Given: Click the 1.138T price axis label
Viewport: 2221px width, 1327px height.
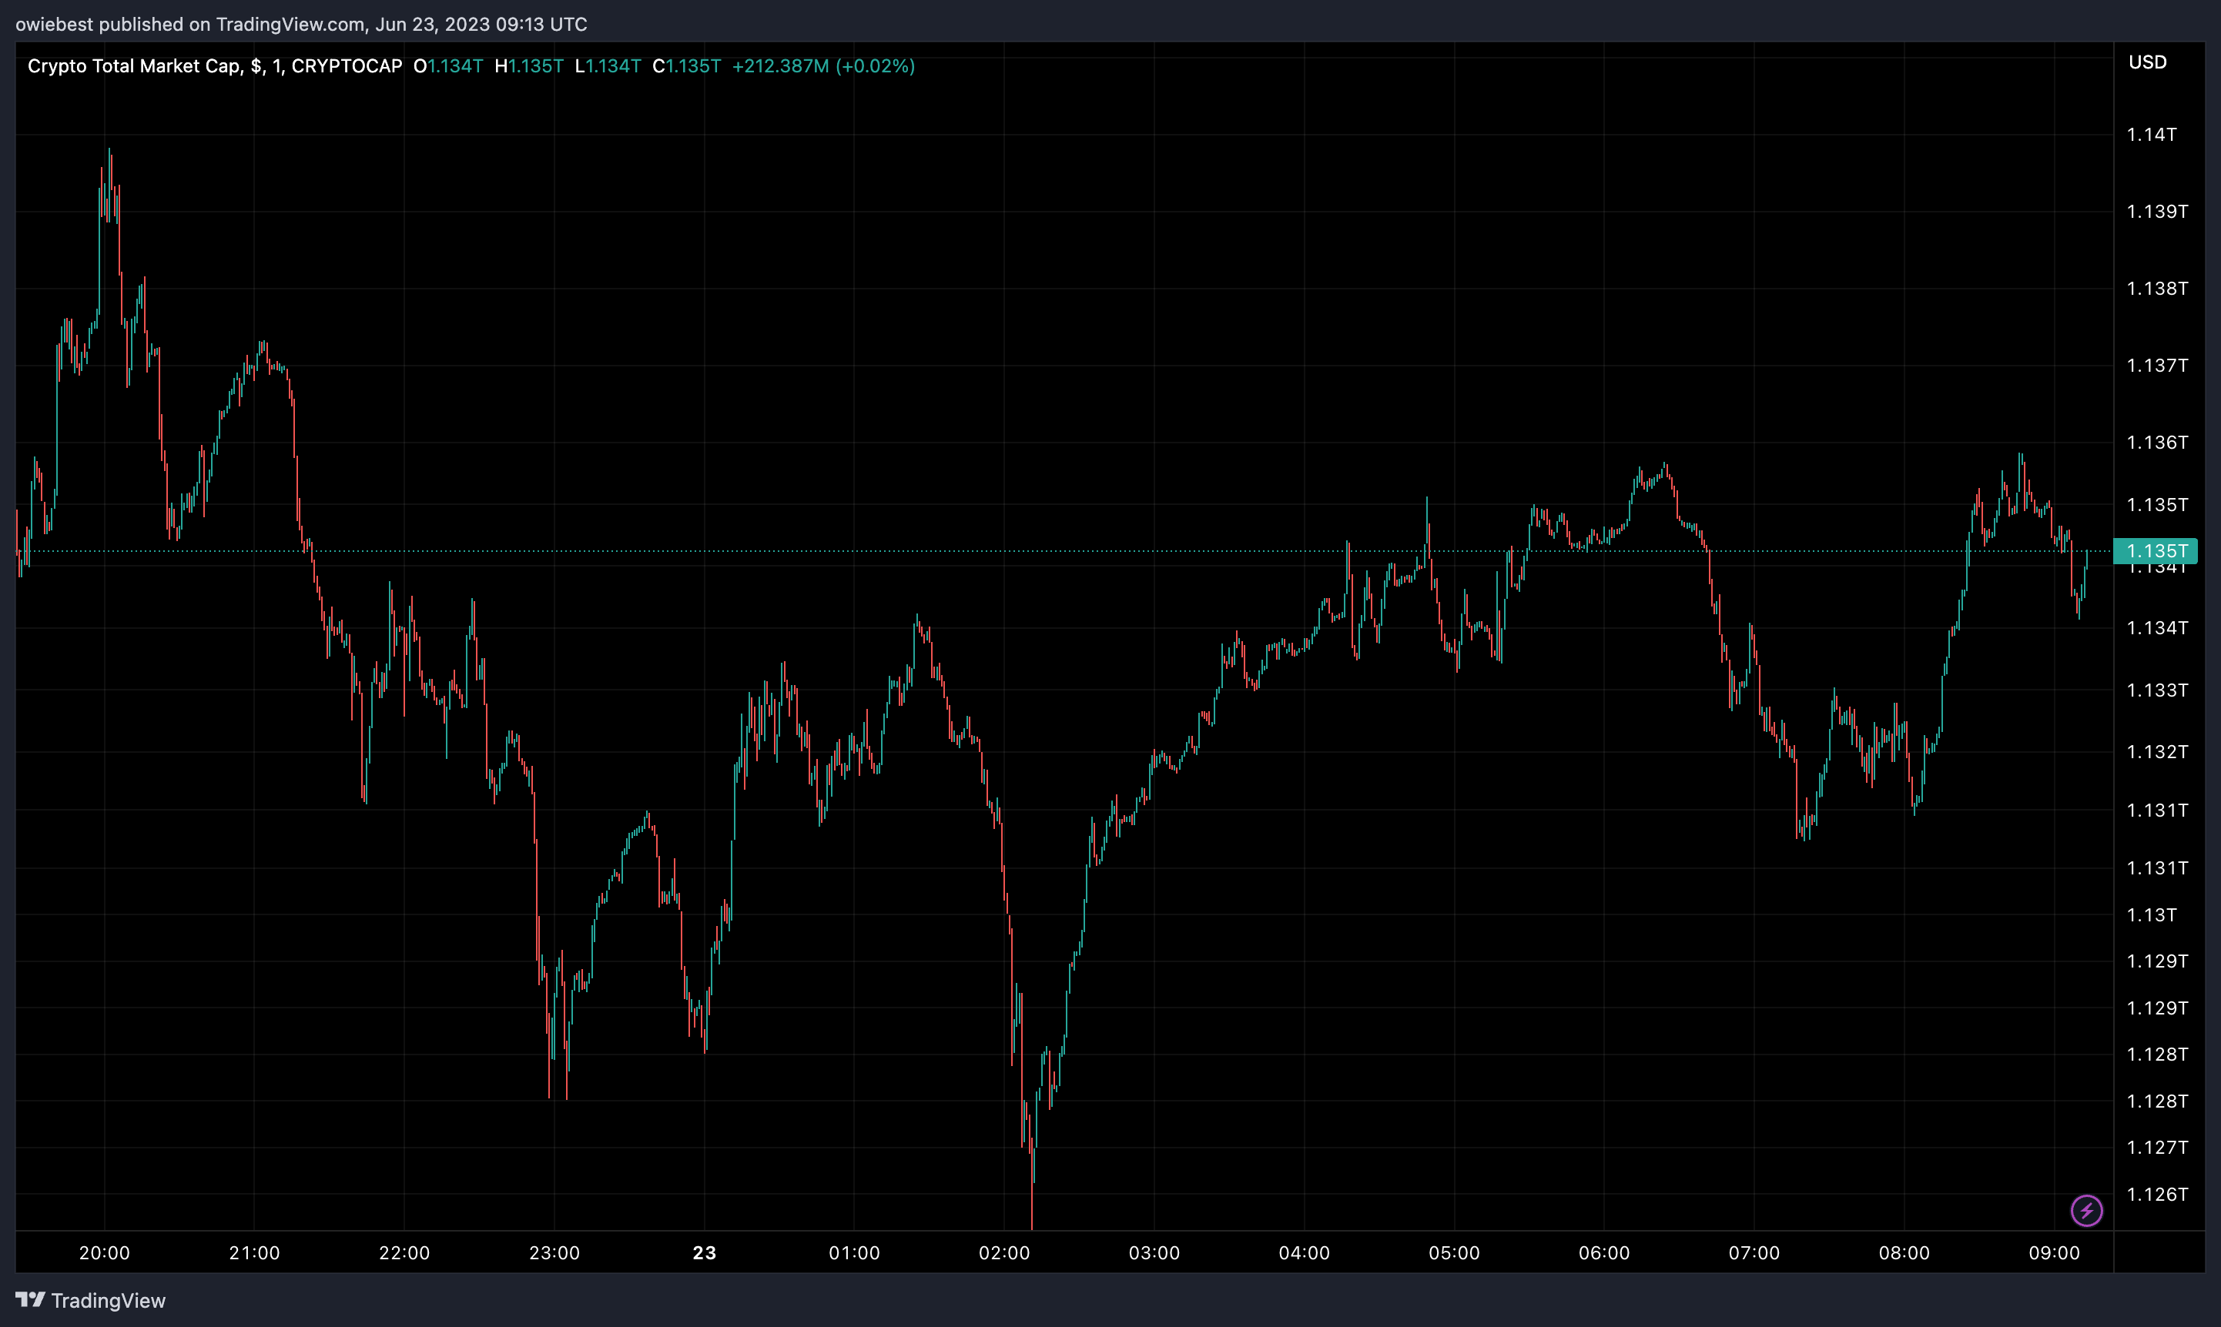Looking at the screenshot, I should tap(2156, 289).
